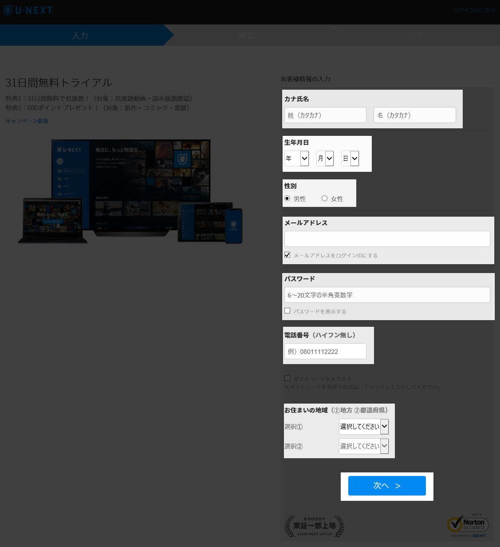Select the 女性 radio button
Screen dimensions: 500x547
(x=324, y=198)
